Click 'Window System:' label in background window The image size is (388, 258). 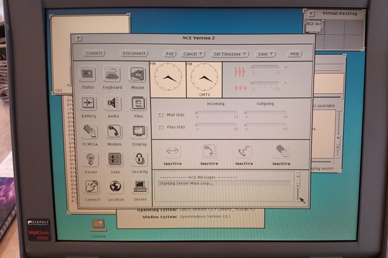(160, 217)
